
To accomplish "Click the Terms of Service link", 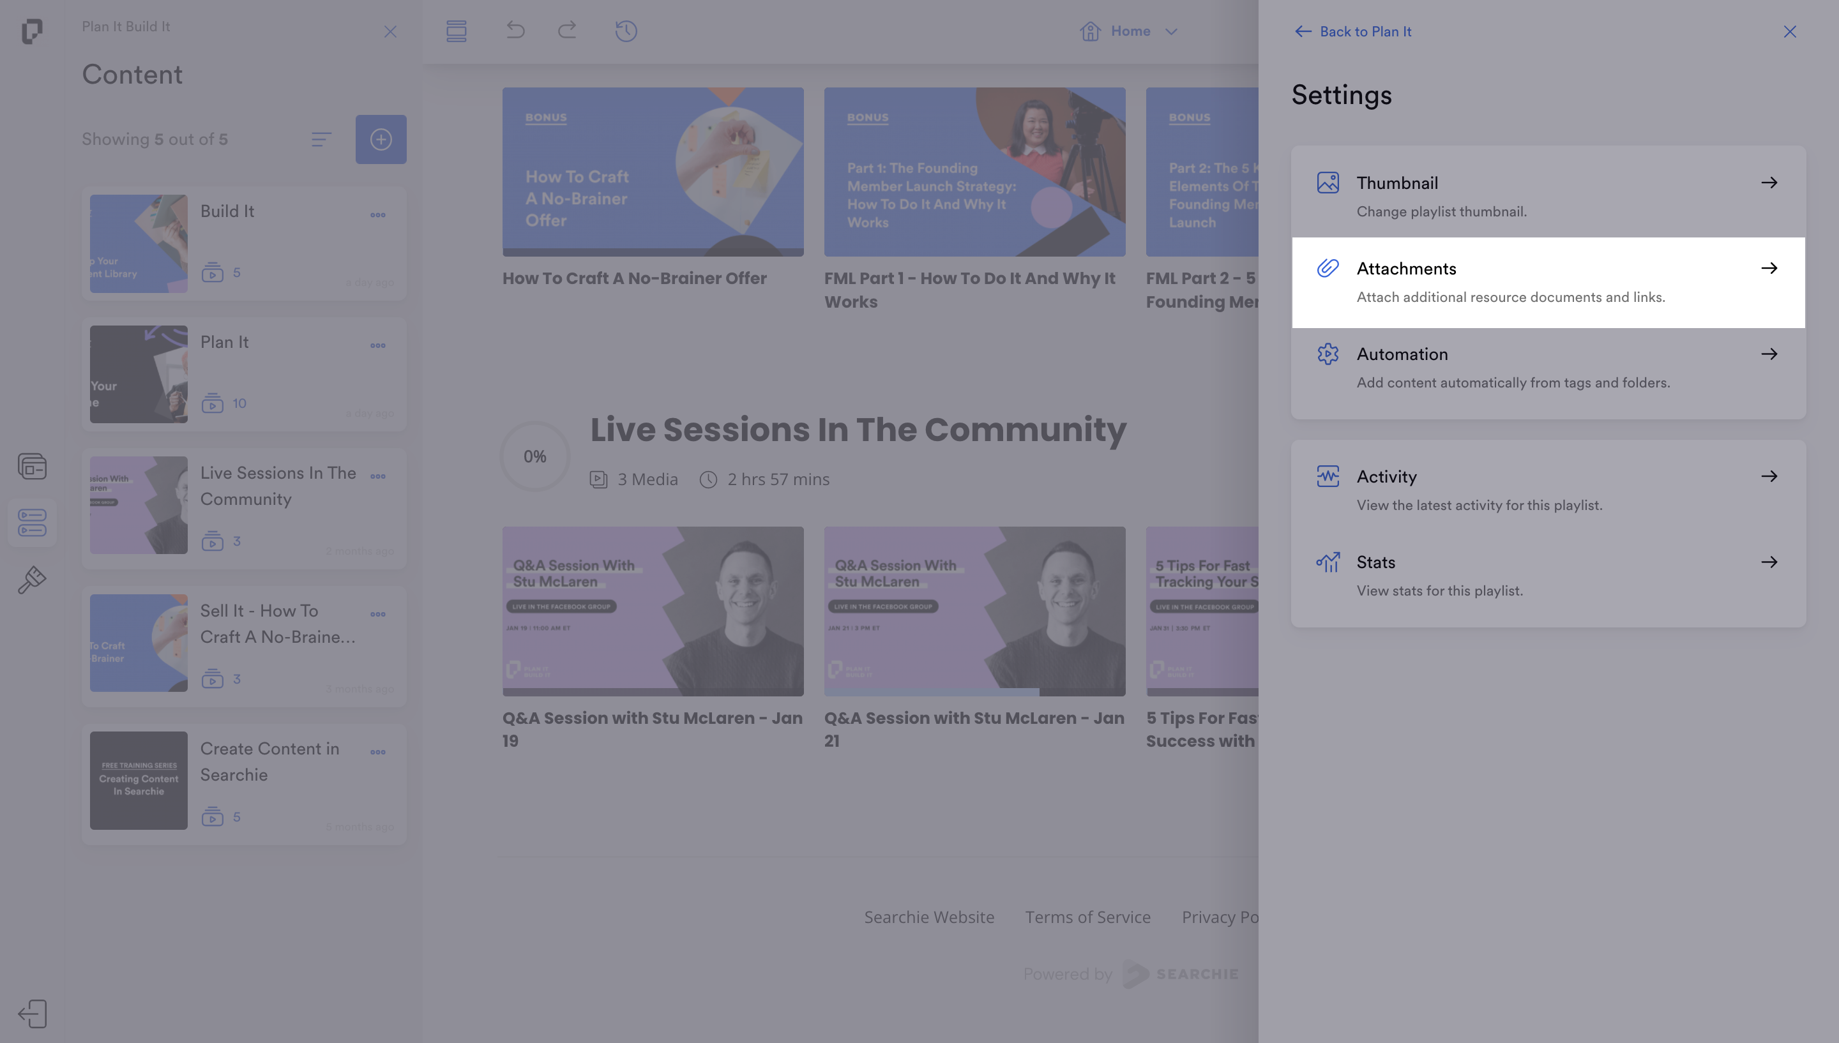I will click(1087, 917).
